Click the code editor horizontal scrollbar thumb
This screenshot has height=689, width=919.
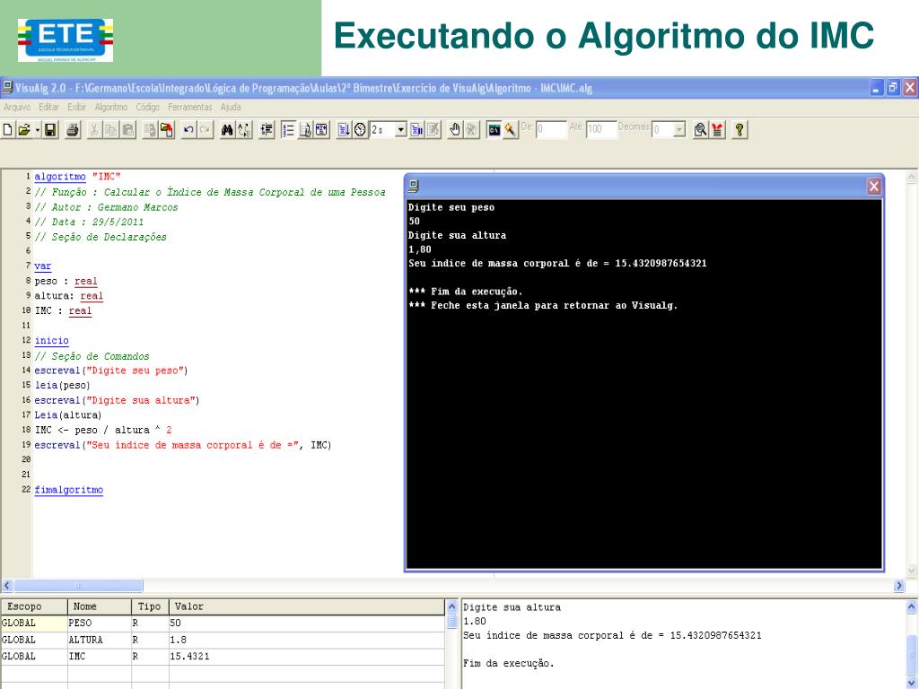coord(78,585)
